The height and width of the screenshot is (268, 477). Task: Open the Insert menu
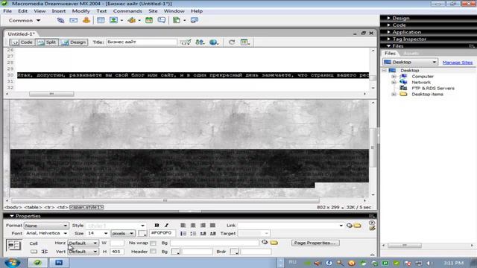pos(59,11)
